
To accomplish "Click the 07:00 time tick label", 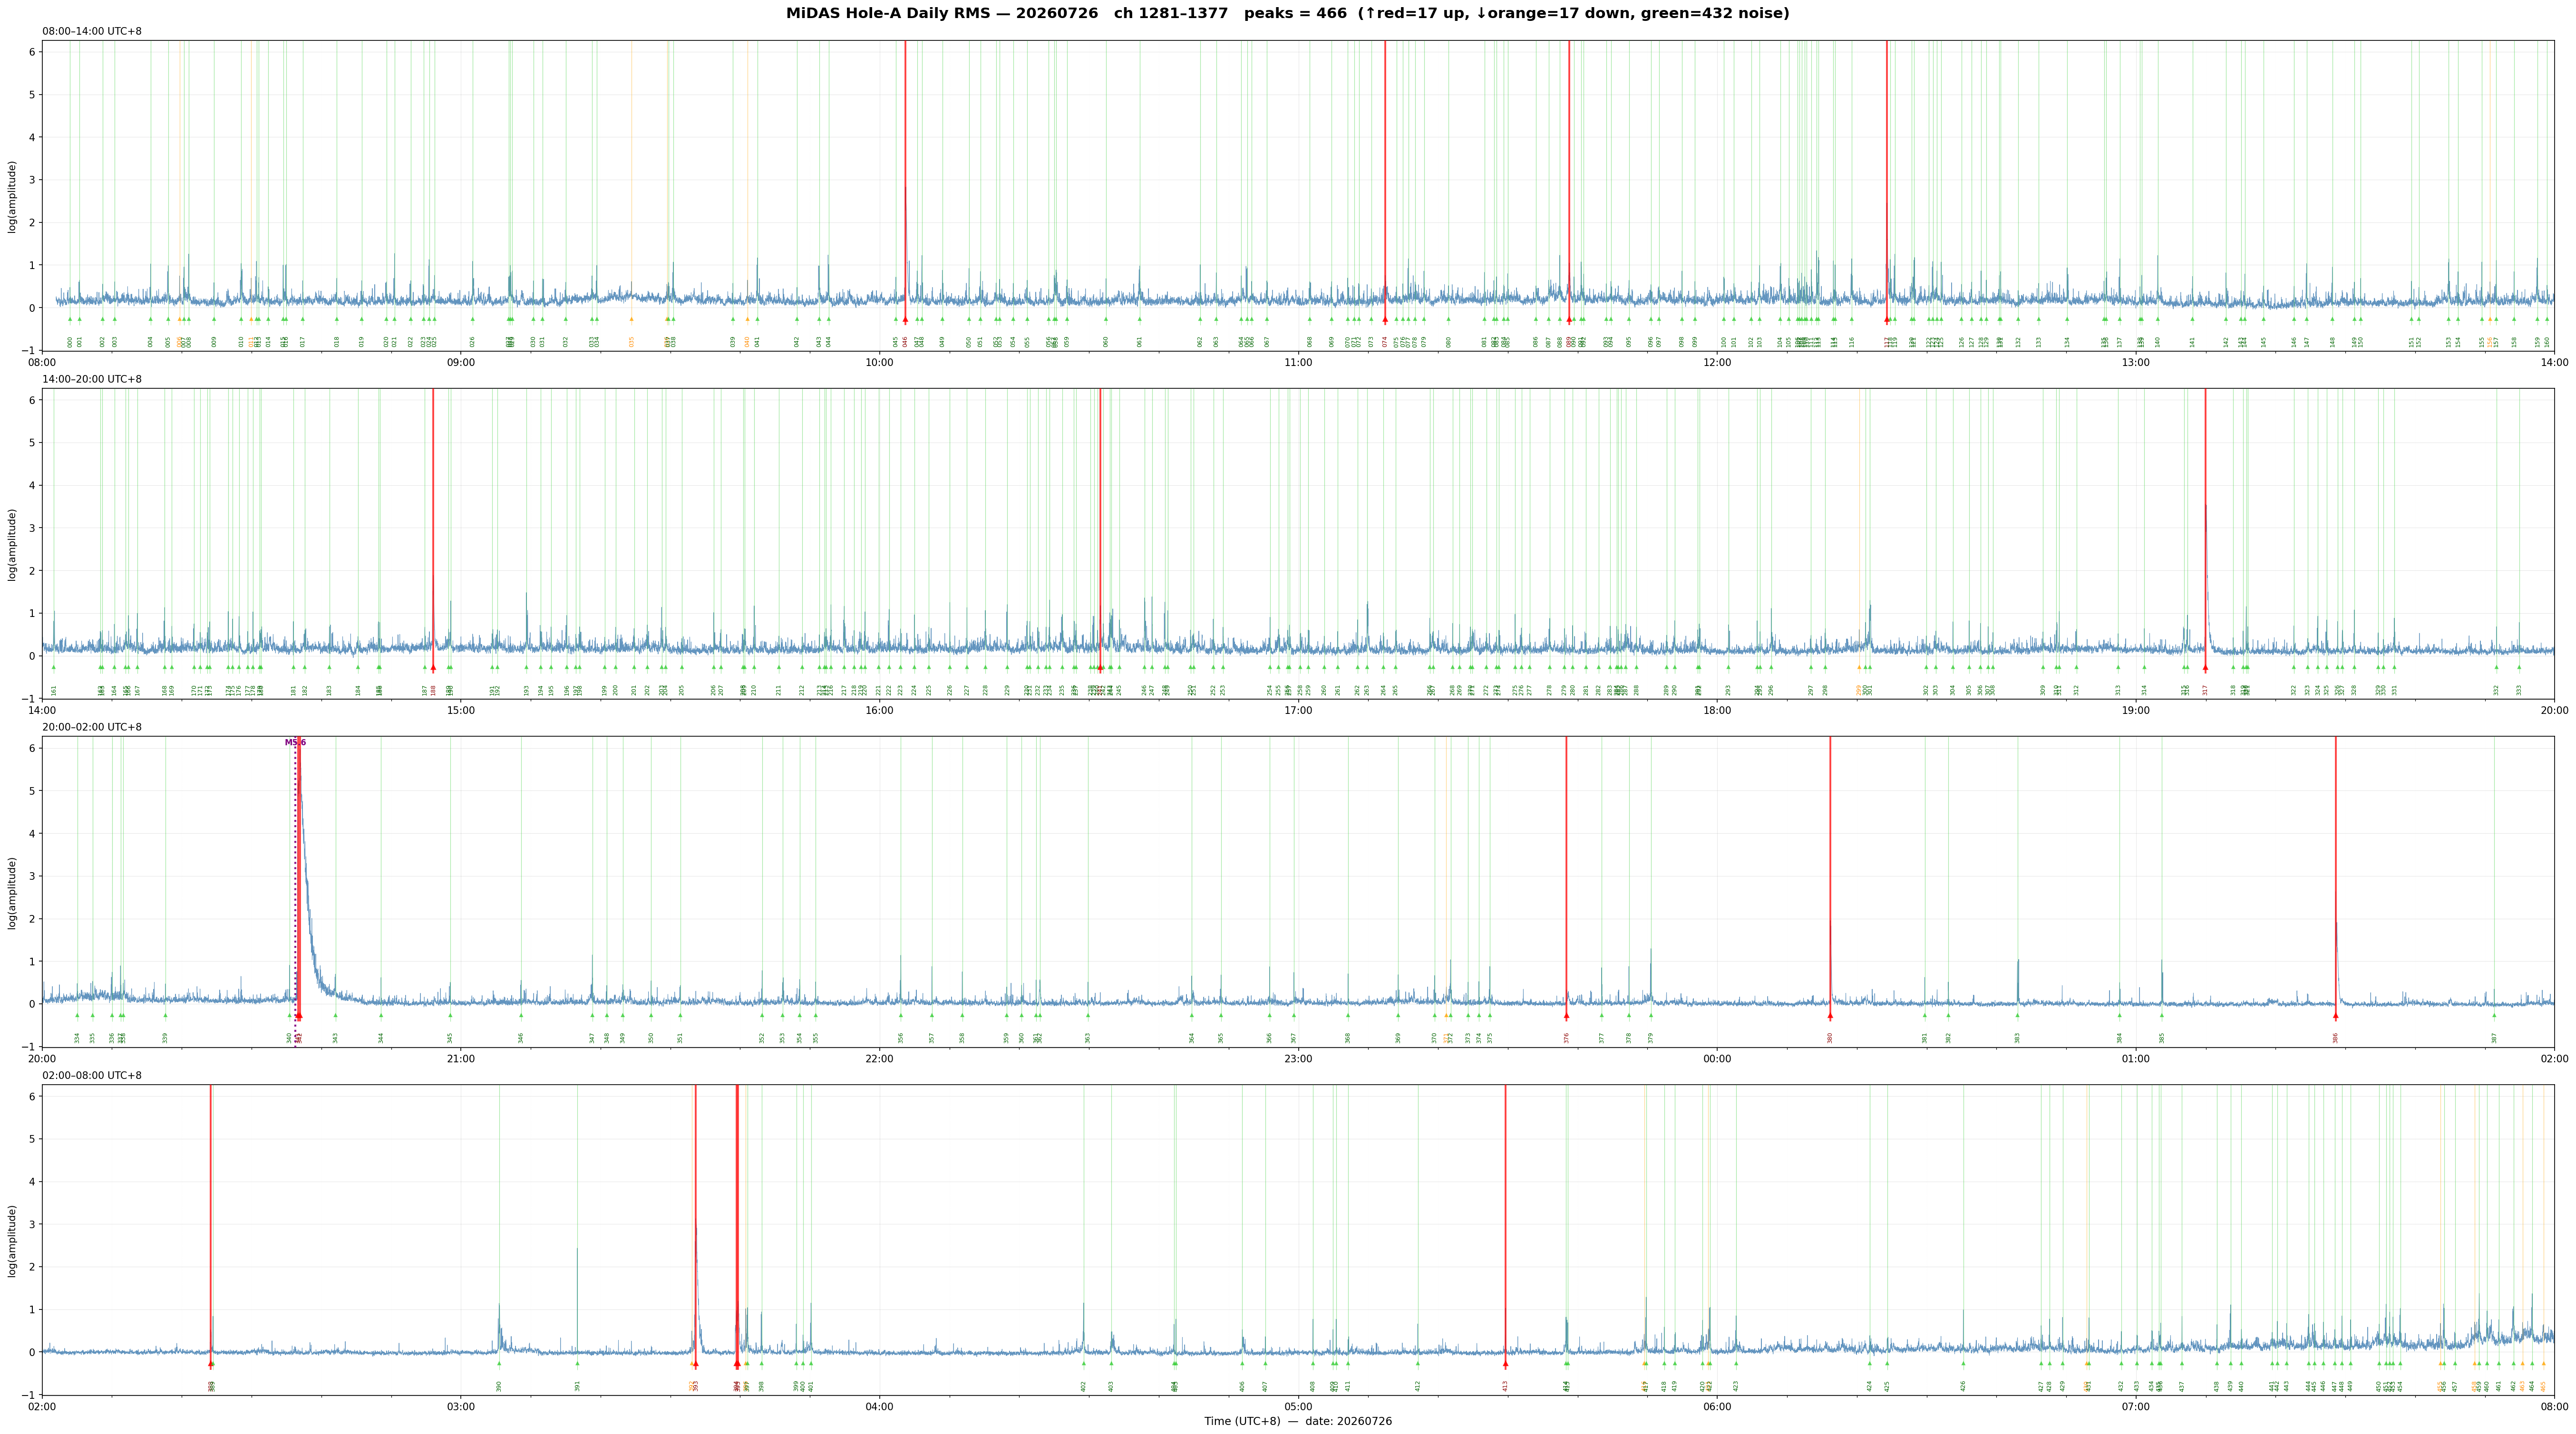I will (2136, 1406).
